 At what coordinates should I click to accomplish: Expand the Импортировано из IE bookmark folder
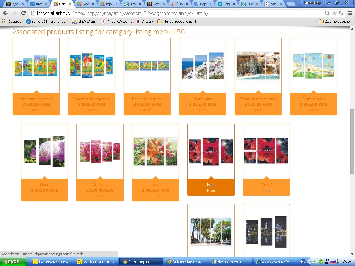(177, 22)
